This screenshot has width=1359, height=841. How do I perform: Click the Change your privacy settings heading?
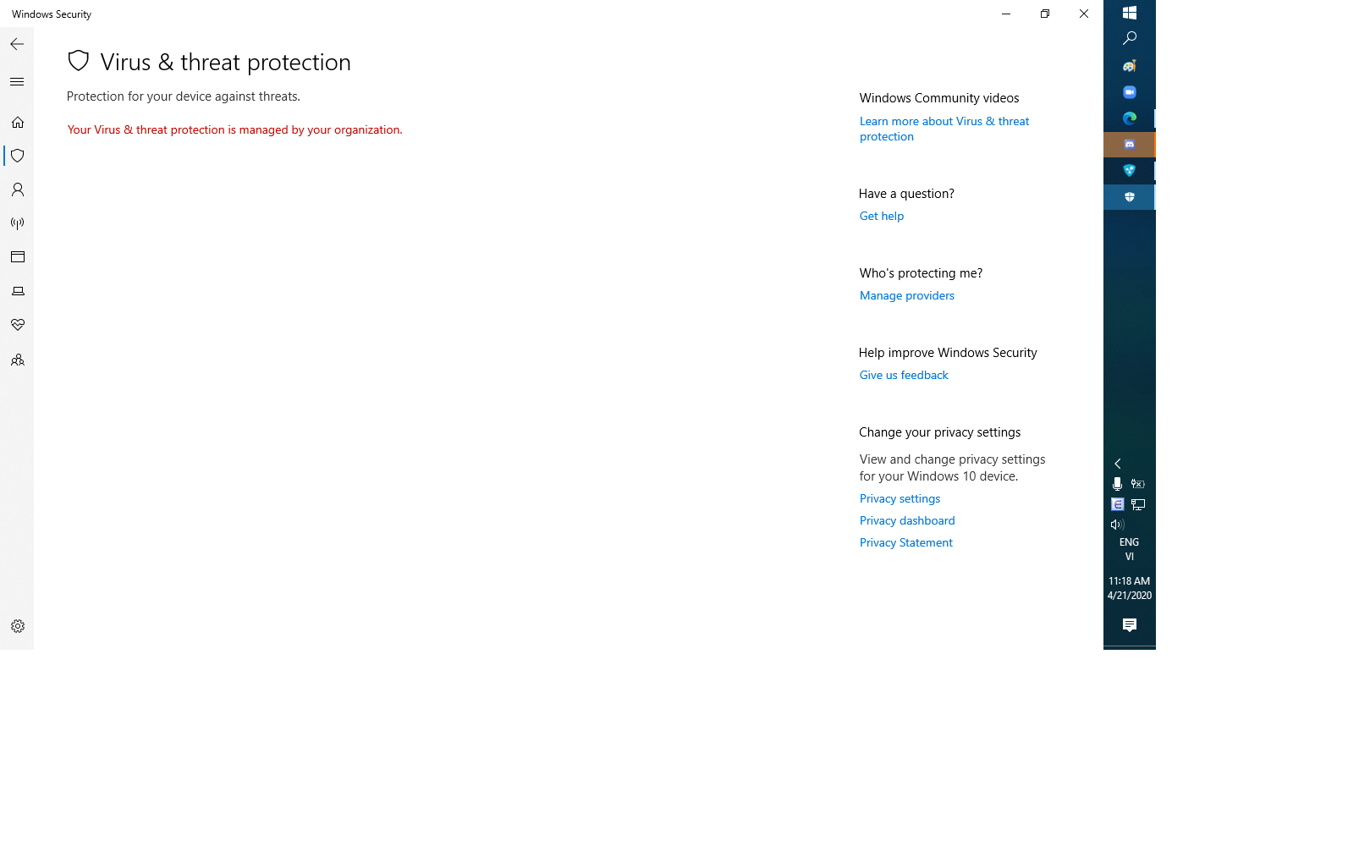tap(939, 432)
